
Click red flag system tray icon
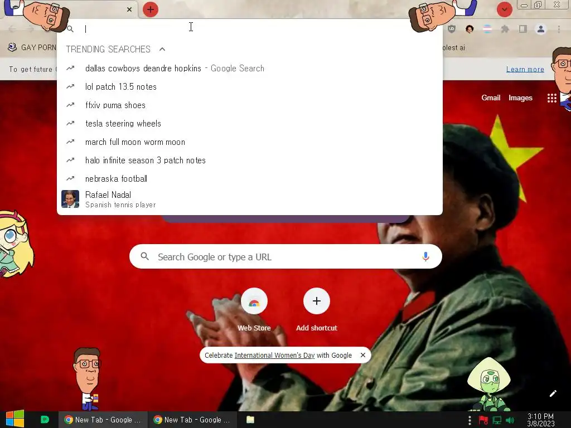tap(483, 420)
